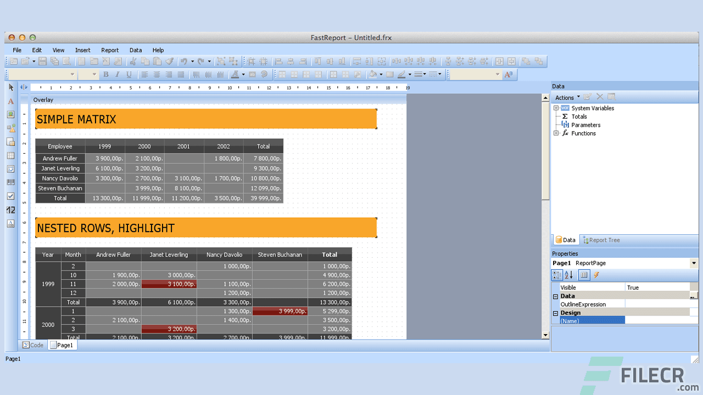Select the arrow selection tool
This screenshot has width=703, height=395.
point(10,87)
